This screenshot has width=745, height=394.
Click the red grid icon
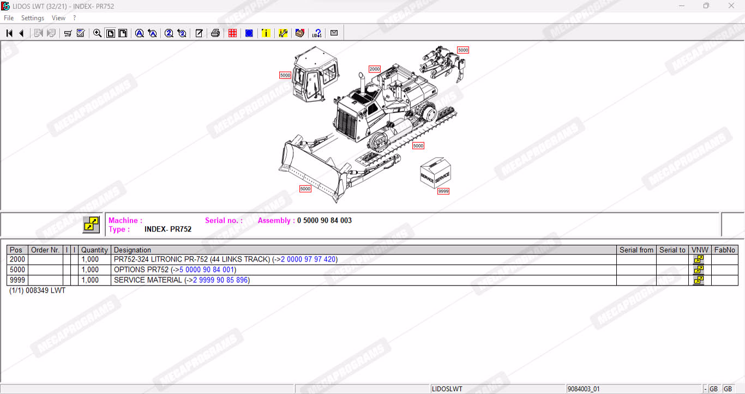click(232, 33)
